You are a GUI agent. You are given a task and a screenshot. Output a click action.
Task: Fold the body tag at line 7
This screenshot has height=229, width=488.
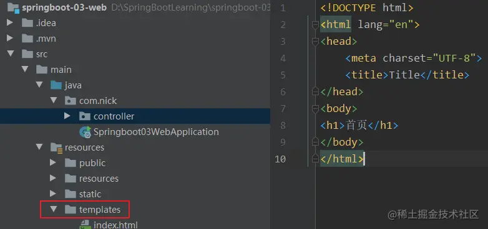click(x=315, y=109)
